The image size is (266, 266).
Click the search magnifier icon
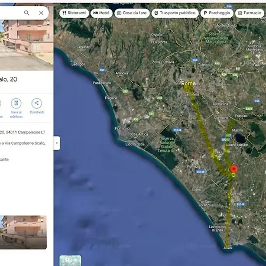point(27,13)
